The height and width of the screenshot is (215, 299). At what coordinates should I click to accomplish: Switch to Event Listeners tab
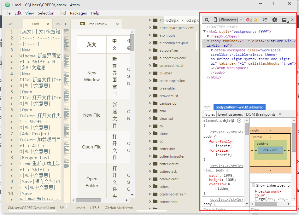click(x=230, y=114)
